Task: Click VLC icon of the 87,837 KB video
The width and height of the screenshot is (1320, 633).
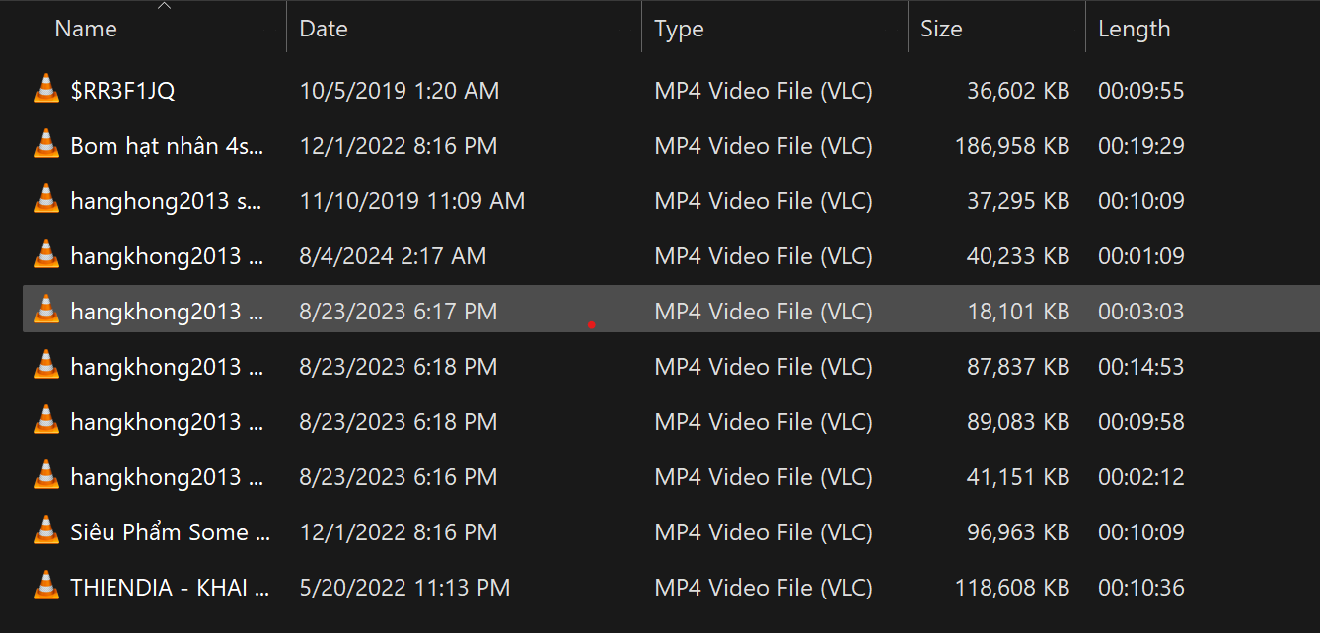Action: 45,366
